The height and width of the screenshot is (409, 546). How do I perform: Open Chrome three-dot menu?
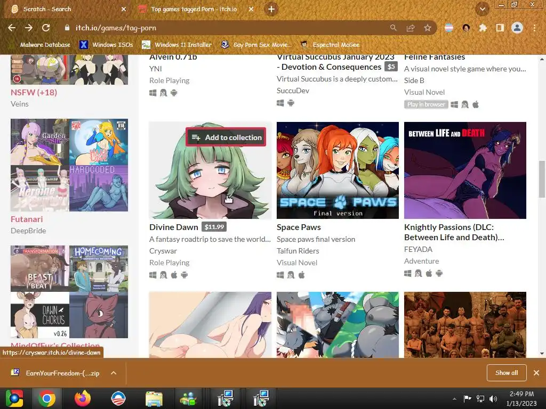coord(534,28)
